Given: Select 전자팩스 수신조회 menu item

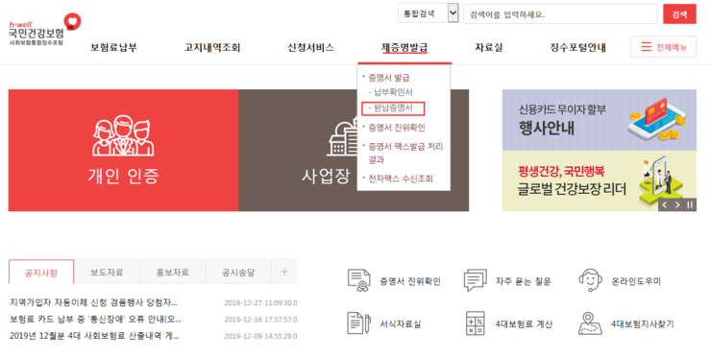Looking at the screenshot, I should tap(401, 179).
